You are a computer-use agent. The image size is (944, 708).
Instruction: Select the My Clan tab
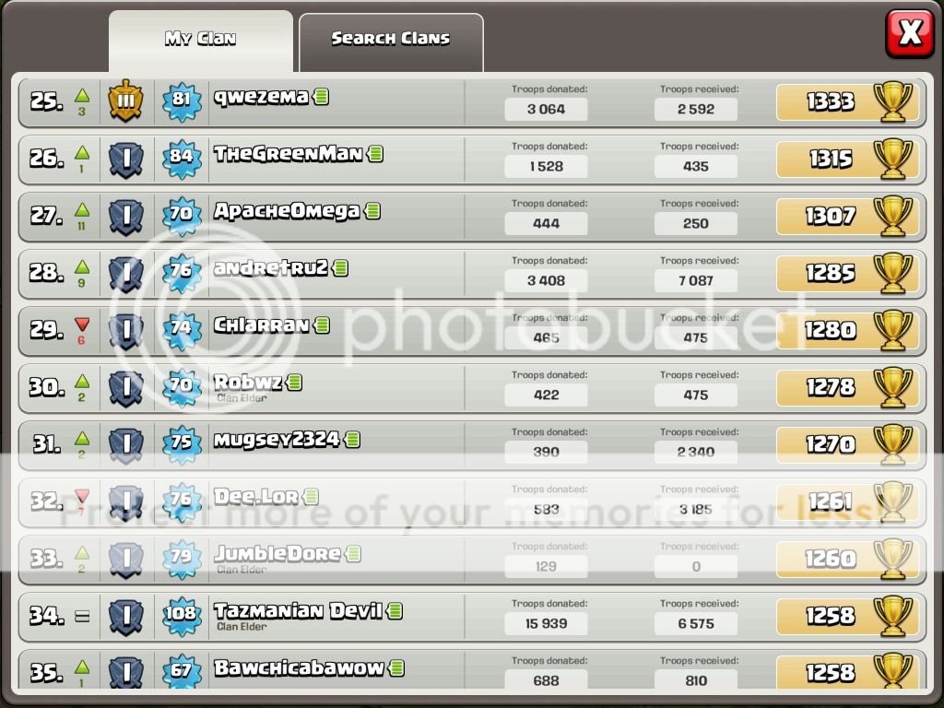[200, 42]
